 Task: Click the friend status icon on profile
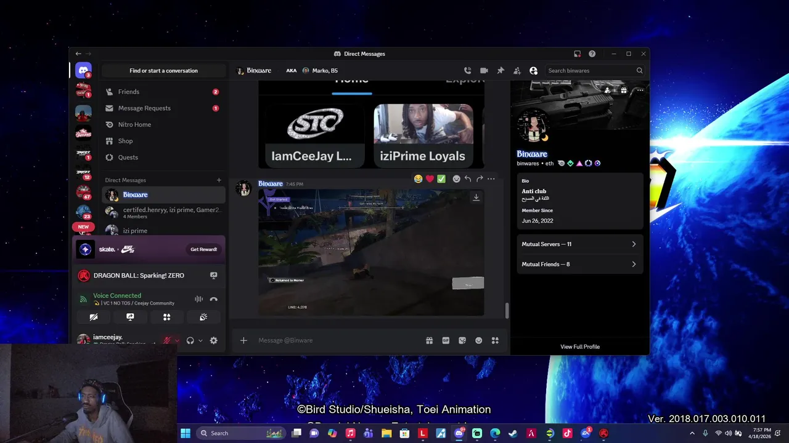tap(608, 90)
